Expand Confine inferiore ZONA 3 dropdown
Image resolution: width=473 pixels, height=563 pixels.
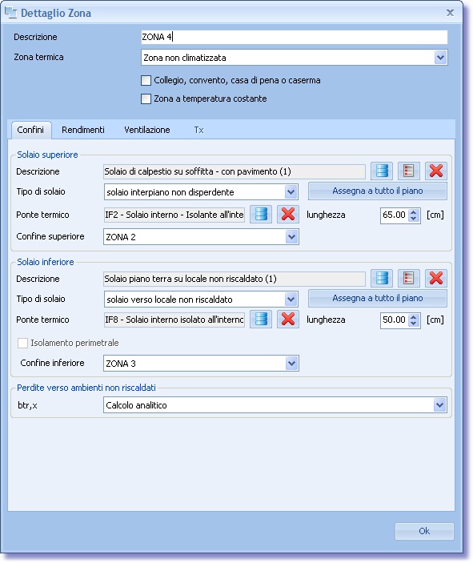(291, 364)
